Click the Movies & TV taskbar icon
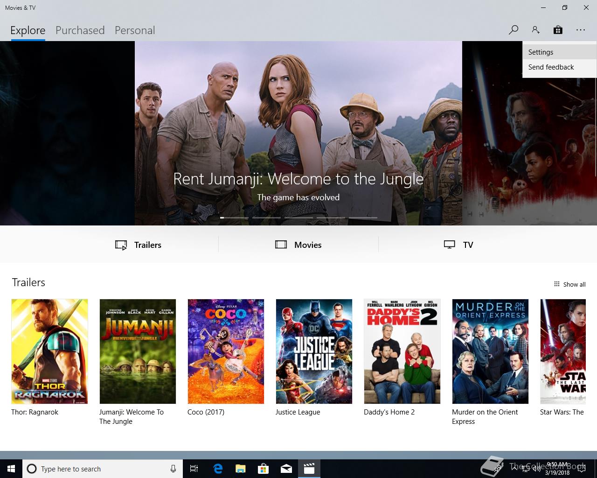The image size is (597, 478). (x=309, y=469)
